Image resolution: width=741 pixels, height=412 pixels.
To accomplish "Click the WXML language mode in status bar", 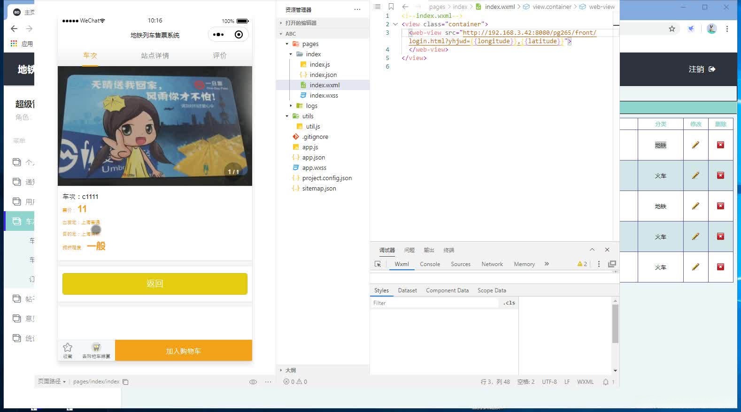I will pos(585,382).
